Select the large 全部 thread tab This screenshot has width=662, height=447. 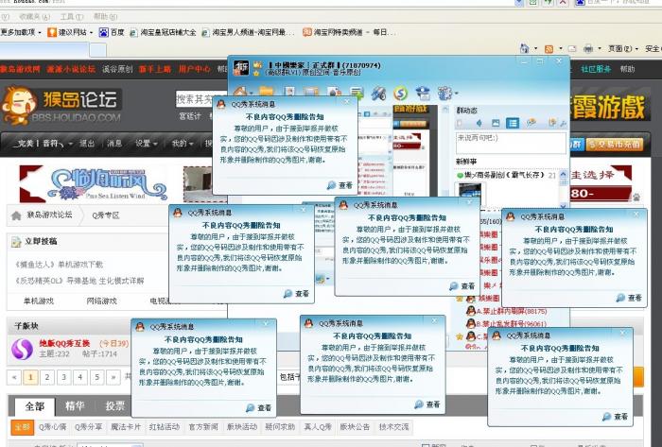point(35,406)
